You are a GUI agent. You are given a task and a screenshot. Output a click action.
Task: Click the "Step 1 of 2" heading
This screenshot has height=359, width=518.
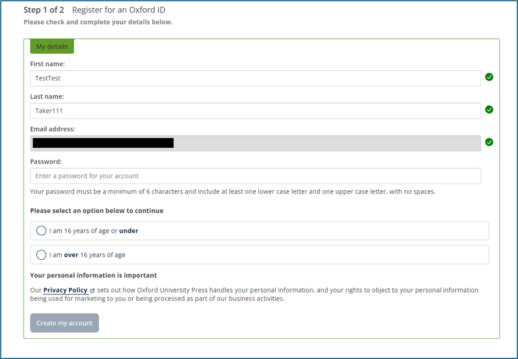pyautogui.click(x=44, y=10)
